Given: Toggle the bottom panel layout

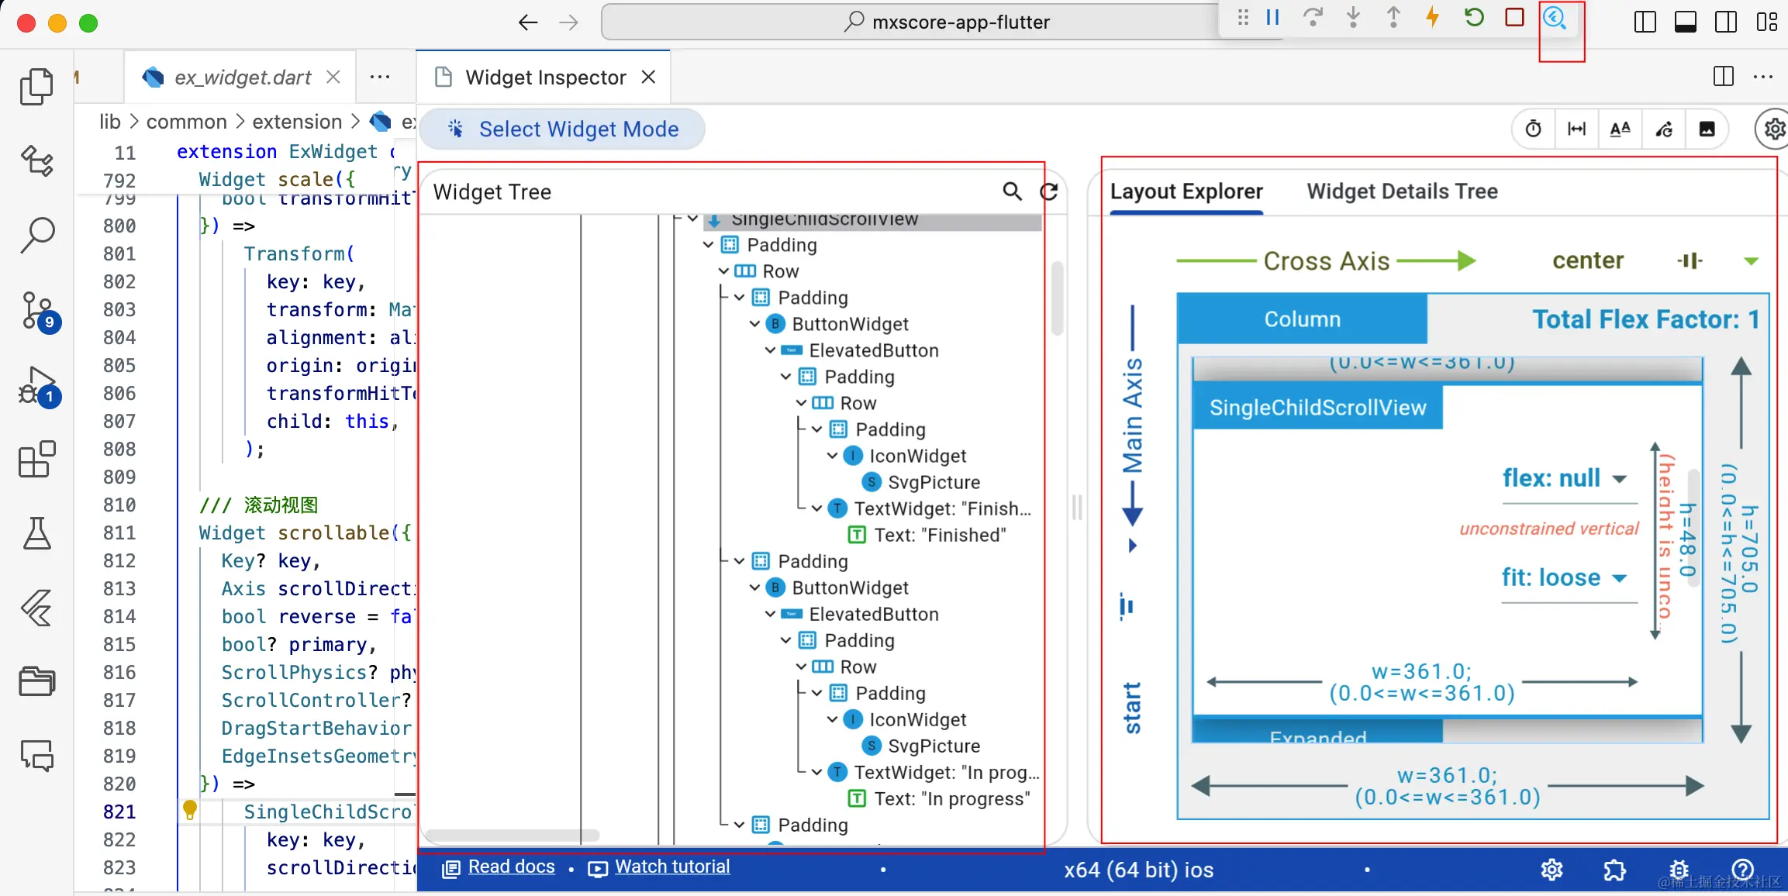Looking at the screenshot, I should coord(1686,22).
